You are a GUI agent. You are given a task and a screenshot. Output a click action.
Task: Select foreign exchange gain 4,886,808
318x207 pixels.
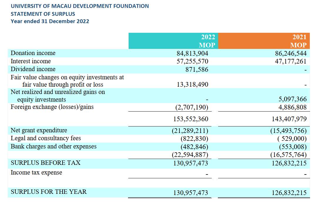(x=292, y=107)
